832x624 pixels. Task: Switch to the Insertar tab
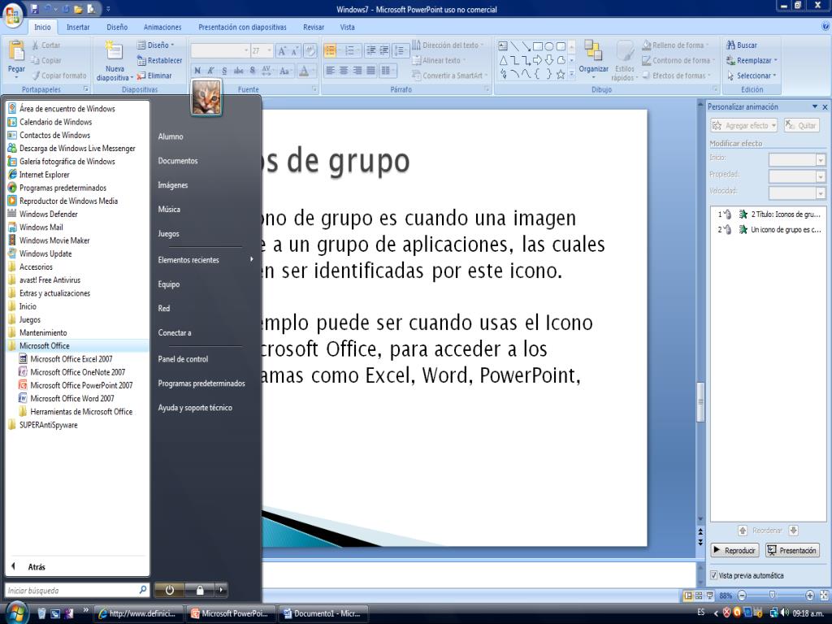click(78, 27)
